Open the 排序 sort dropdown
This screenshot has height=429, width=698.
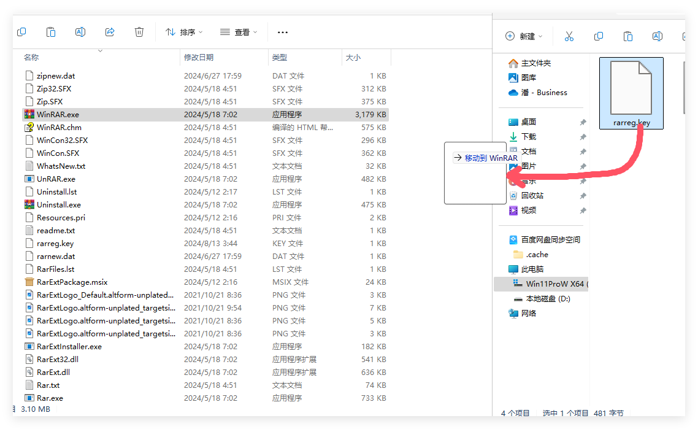tap(184, 32)
